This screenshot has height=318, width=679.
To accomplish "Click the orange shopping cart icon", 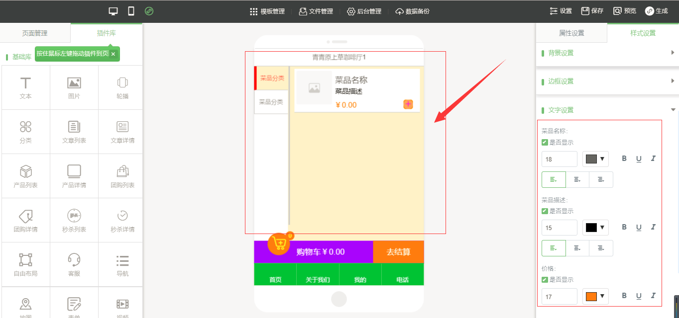I will point(279,243).
